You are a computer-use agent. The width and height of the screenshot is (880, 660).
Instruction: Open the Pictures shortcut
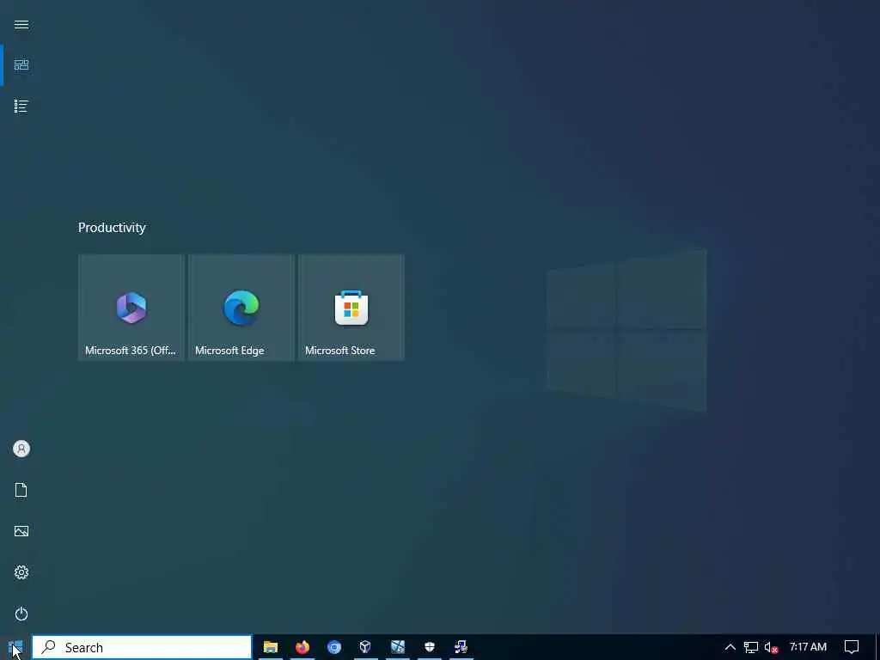(21, 531)
